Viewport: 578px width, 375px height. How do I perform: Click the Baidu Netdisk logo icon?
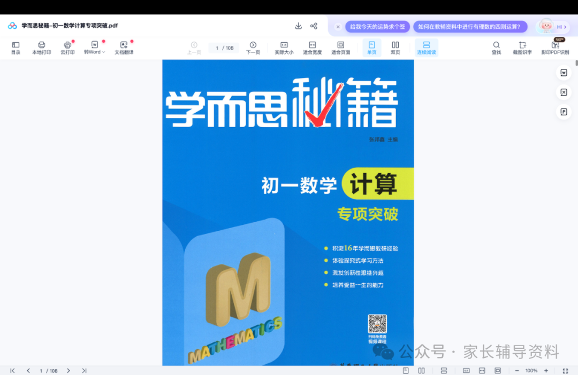point(12,26)
